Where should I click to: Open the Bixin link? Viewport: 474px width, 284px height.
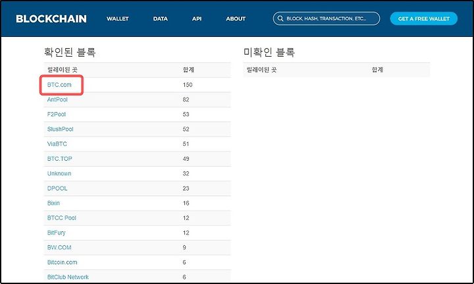(53, 203)
